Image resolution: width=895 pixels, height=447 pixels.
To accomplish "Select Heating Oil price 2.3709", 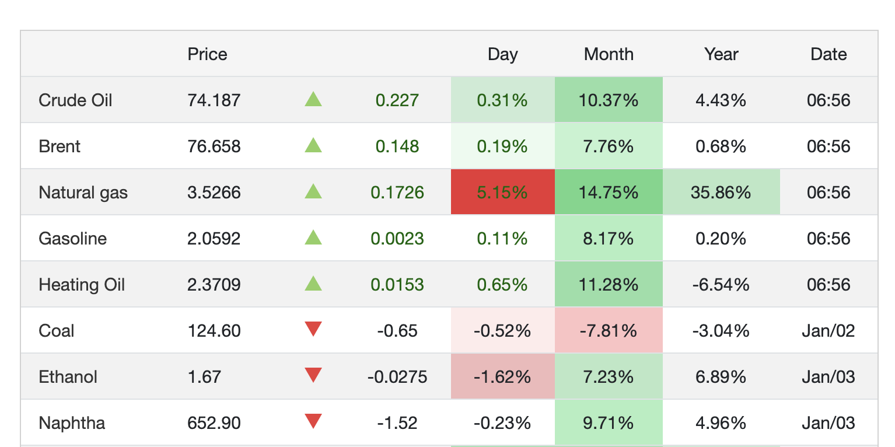I will [214, 285].
